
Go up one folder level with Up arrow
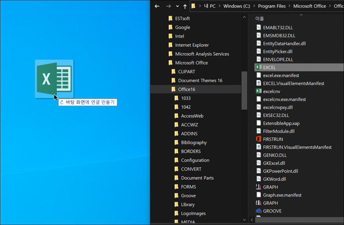[x=185, y=6]
